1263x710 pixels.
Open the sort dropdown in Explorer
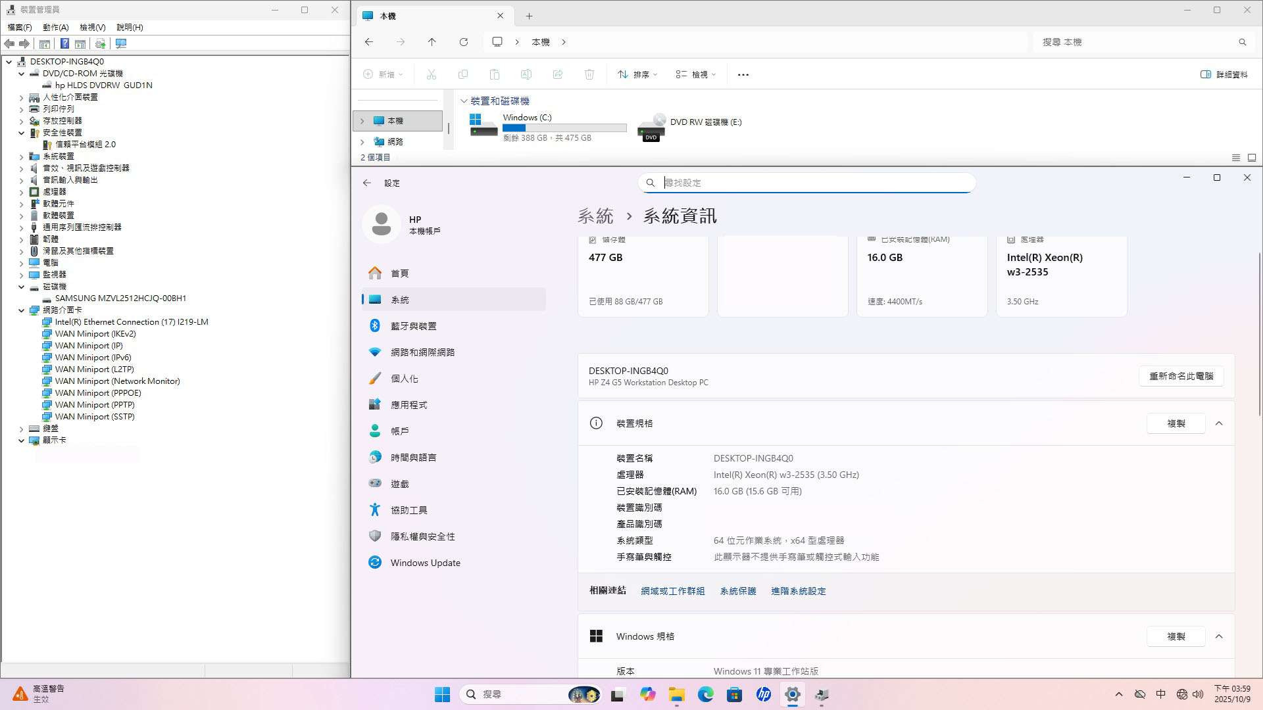(637, 75)
